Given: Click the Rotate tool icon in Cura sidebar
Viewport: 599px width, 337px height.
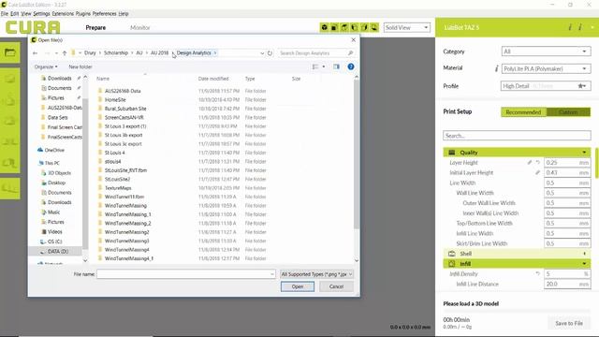Looking at the screenshot, I should (x=10, y=122).
